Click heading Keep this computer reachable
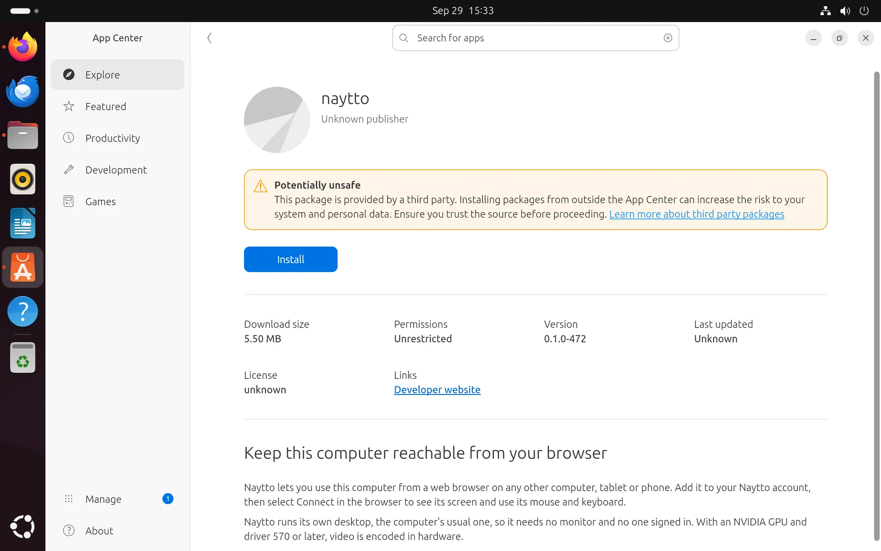The width and height of the screenshot is (881, 551). tap(426, 453)
